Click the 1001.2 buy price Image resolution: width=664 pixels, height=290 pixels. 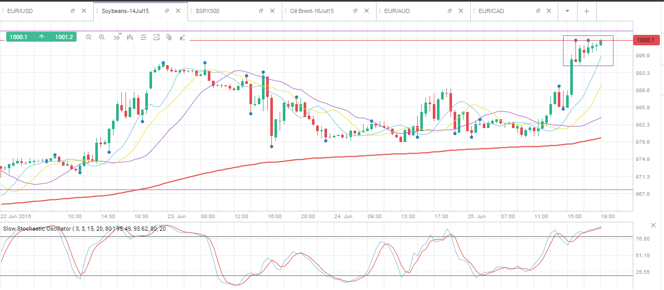(64, 37)
